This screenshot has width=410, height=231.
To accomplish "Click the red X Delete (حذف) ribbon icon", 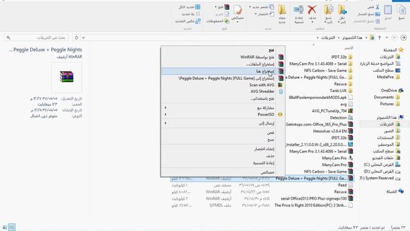I will 312,13.
